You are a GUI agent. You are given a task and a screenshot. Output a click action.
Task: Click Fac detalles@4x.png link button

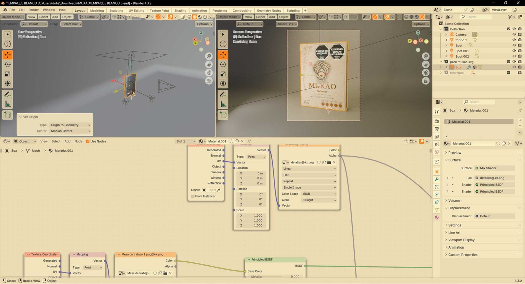[494, 178]
